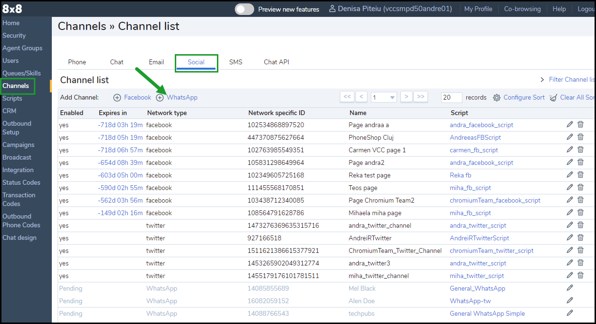Delete the AndreiRTwitter channel
Image resolution: width=596 pixels, height=324 pixels.
tap(581, 237)
